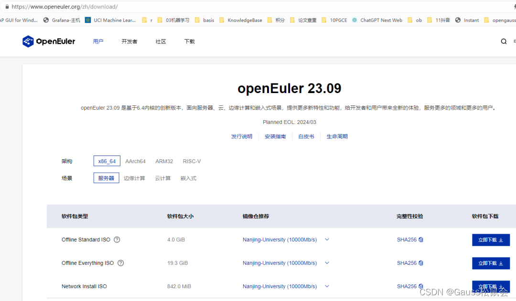Click SHA256 text for Offline Everything ISO
The height and width of the screenshot is (301, 516).
pos(407,263)
